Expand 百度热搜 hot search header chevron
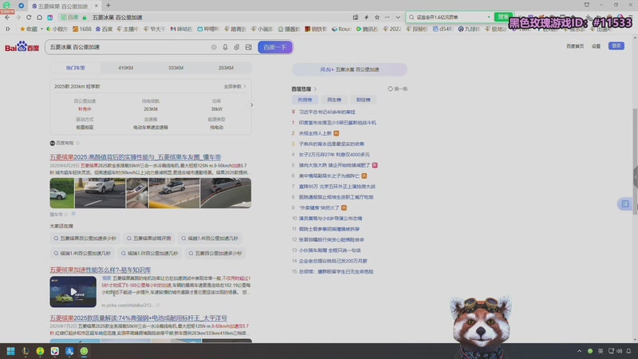This screenshot has height=359, width=638. point(315,89)
